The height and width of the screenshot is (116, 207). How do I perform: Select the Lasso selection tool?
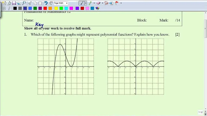(106, 3)
